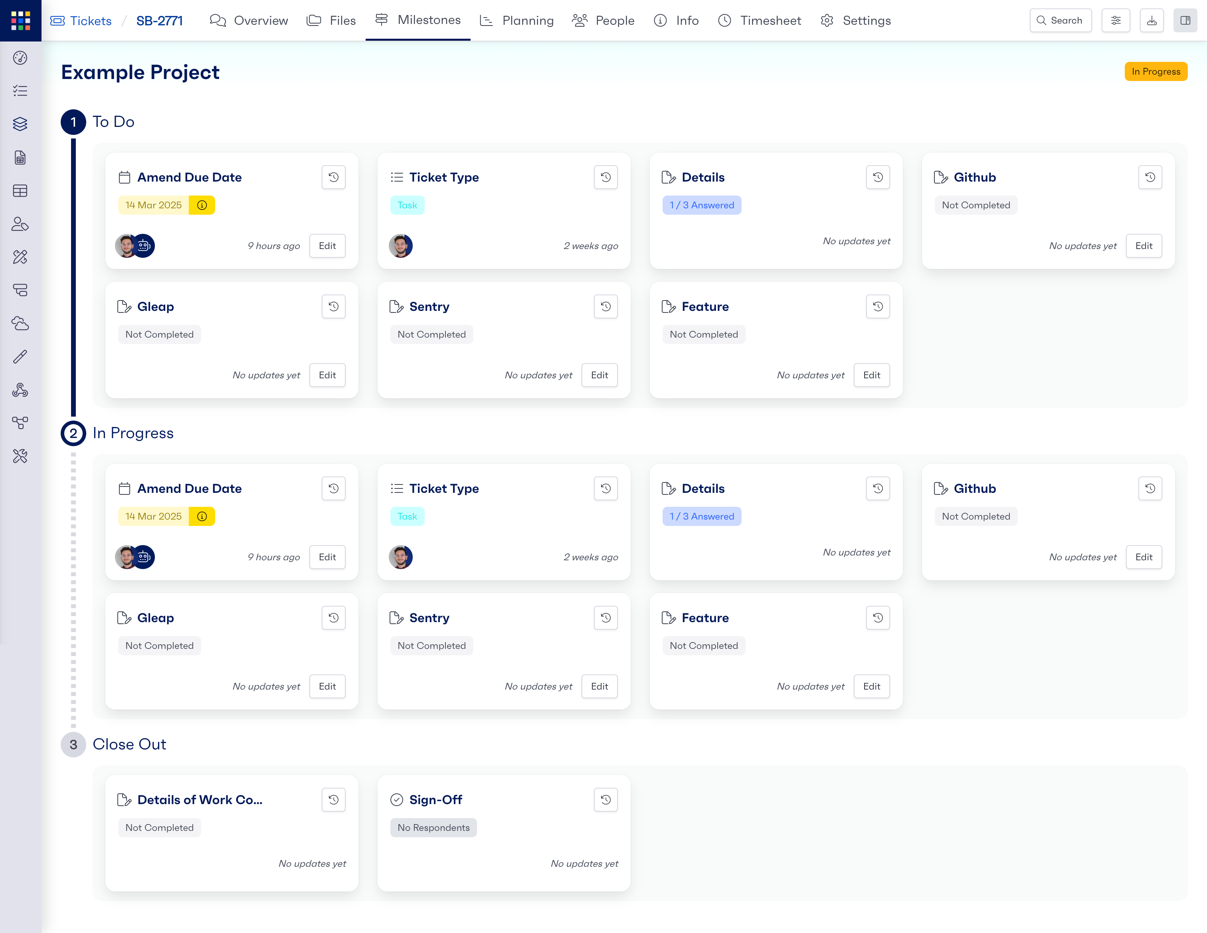Open the People tab
Screen dimensions: 1207x933
point(603,20)
